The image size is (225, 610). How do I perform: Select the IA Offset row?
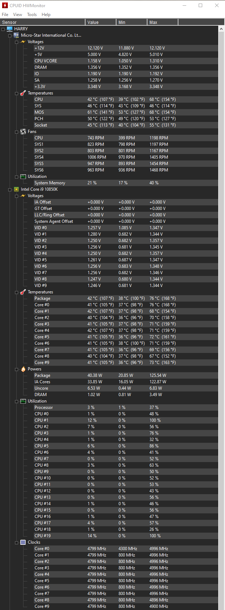coord(126,202)
